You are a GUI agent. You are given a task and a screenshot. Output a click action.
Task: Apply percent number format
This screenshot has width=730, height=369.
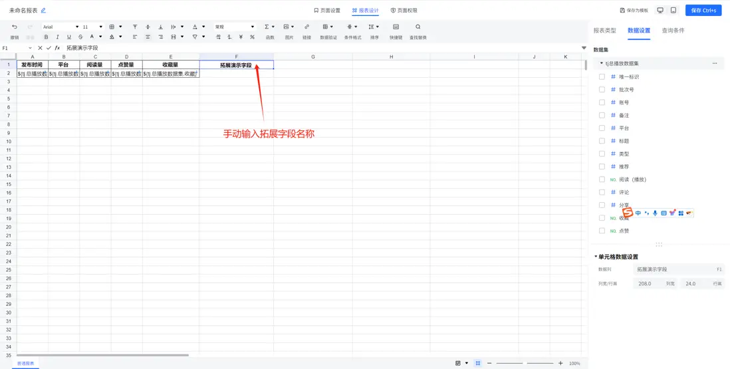[x=253, y=37]
